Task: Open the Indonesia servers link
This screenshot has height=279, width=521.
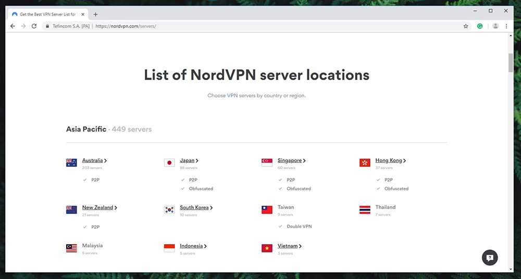Action: pyautogui.click(x=191, y=246)
